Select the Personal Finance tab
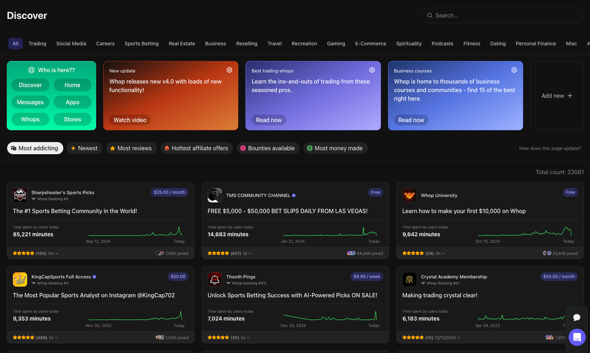Image resolution: width=590 pixels, height=353 pixels. pyautogui.click(x=536, y=44)
